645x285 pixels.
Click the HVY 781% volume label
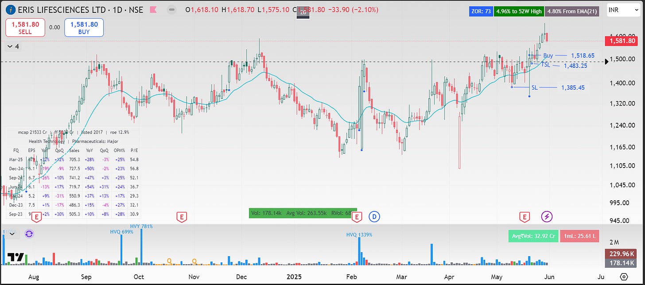point(141,226)
